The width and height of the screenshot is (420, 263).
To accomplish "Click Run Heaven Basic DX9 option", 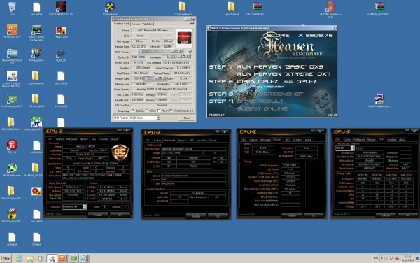I will 280,67.
